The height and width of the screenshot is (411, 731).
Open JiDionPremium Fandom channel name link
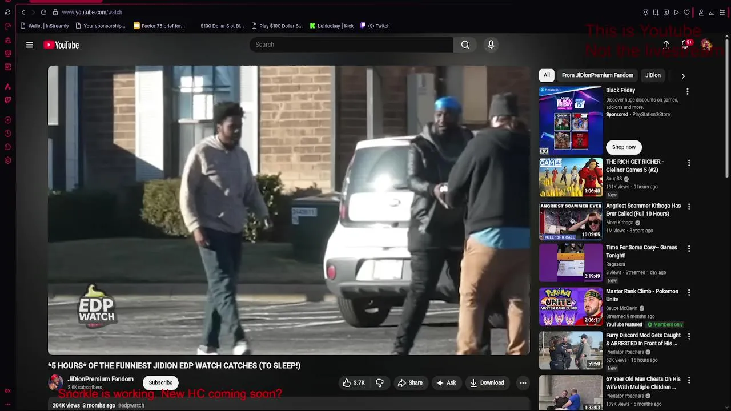101,379
